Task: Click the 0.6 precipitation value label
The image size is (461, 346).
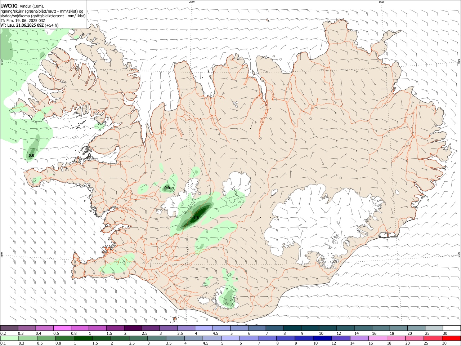Action: (x=31, y=156)
